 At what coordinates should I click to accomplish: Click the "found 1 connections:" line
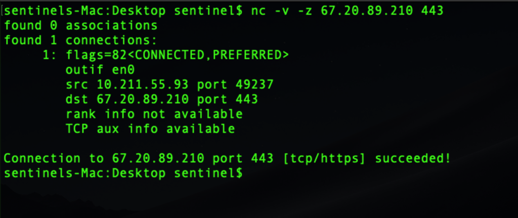[80, 39]
